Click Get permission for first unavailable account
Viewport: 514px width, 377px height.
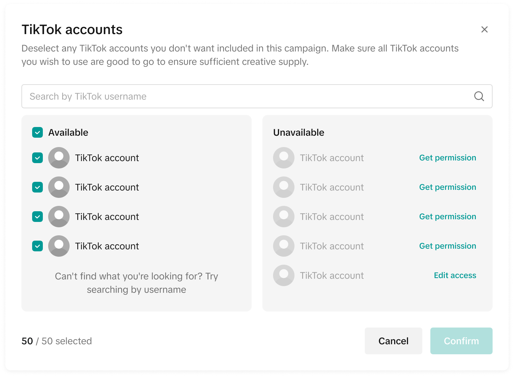(x=447, y=158)
